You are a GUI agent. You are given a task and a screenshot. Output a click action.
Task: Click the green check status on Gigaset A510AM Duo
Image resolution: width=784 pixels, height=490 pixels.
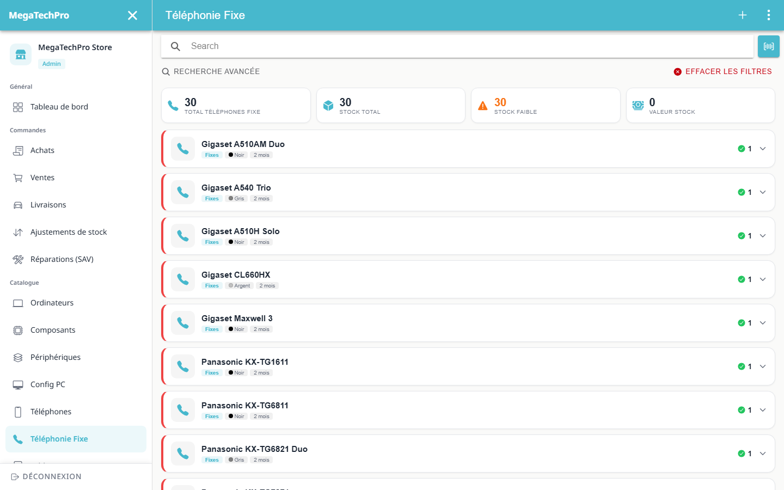[742, 149]
